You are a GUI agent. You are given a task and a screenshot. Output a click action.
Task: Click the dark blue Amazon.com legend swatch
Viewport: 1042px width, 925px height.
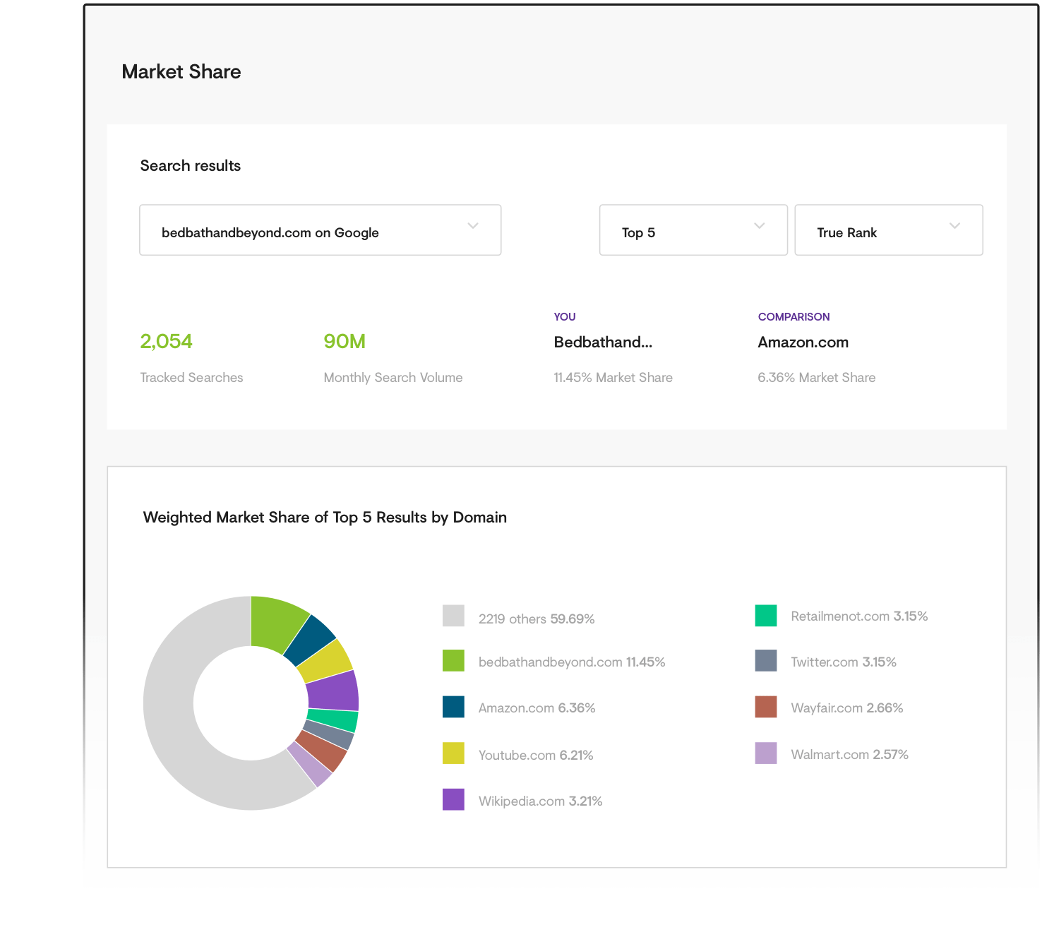pyautogui.click(x=453, y=707)
